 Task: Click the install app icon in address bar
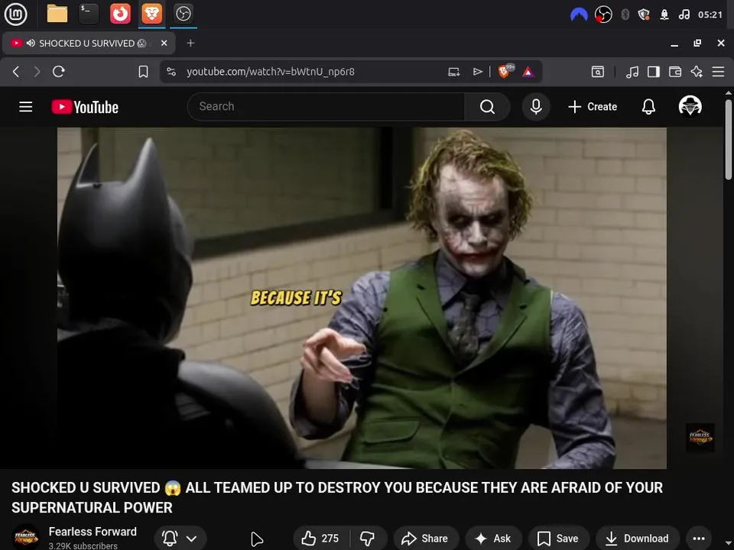point(454,72)
